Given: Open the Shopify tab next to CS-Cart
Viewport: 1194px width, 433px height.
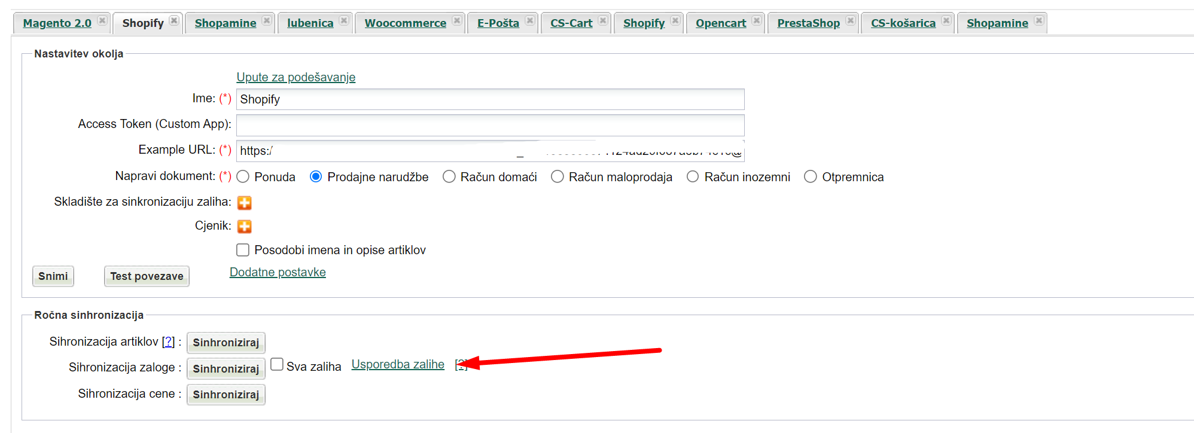Looking at the screenshot, I should 644,23.
